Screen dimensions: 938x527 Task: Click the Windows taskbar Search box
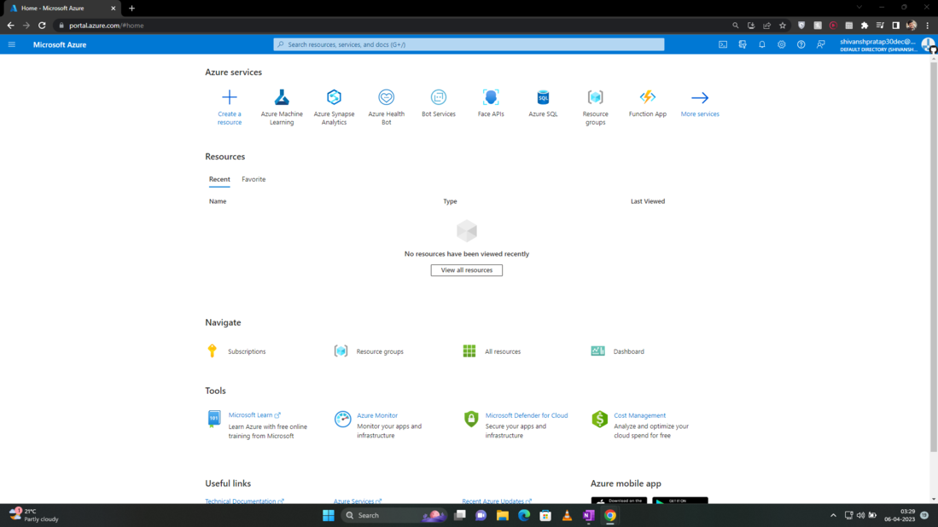[x=393, y=515]
